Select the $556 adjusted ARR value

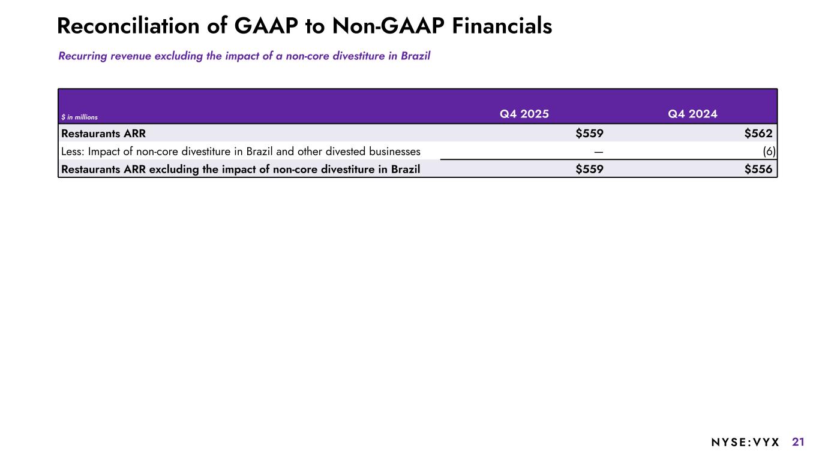click(758, 169)
